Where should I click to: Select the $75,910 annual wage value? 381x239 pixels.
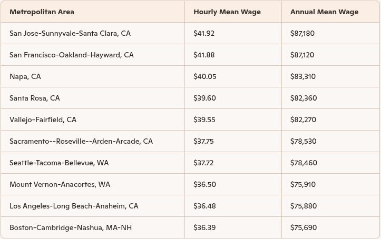(x=302, y=184)
